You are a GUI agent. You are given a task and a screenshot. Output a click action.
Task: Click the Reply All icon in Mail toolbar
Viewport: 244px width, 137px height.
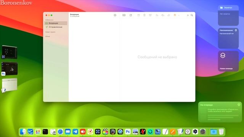point(163,15)
